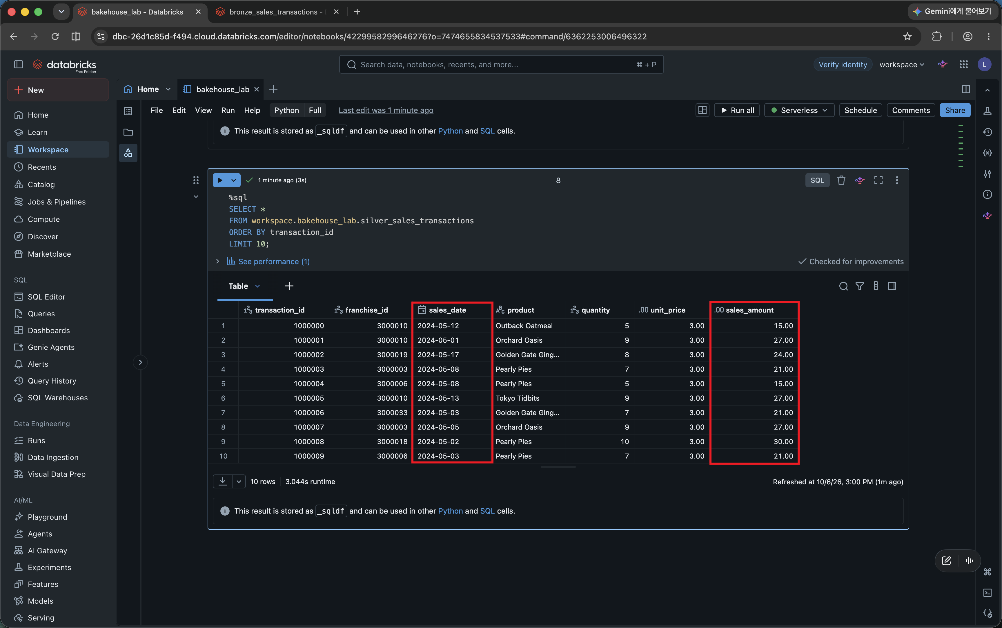Search within the results table
Image resolution: width=1002 pixels, height=628 pixels.
(843, 286)
